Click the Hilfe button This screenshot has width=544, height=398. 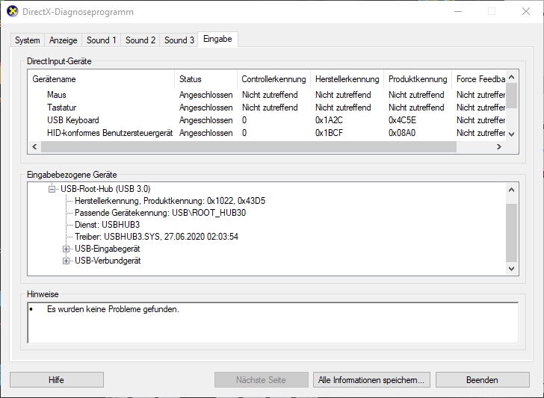57,380
